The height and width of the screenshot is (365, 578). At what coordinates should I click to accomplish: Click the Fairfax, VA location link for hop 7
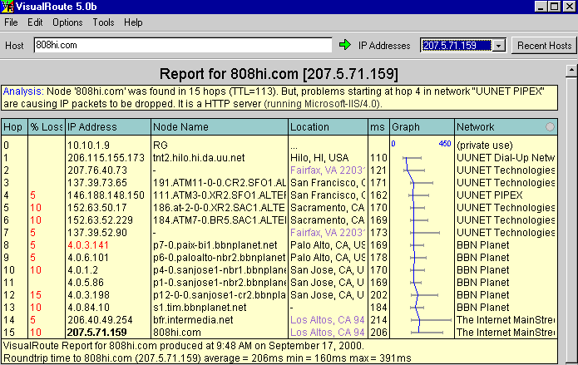[x=328, y=232]
